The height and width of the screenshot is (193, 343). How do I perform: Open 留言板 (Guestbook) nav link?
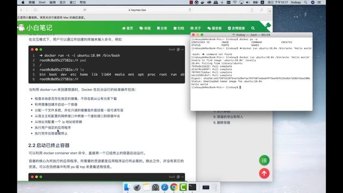point(214,28)
